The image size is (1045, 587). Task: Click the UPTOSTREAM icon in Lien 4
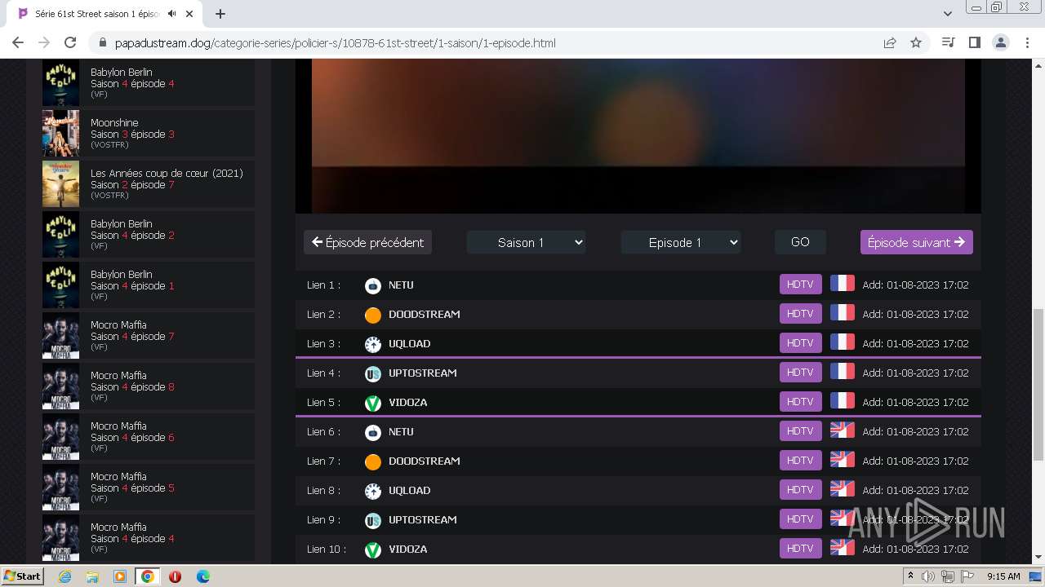coord(373,373)
